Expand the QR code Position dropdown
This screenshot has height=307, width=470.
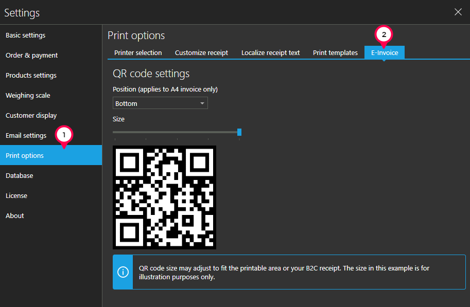[160, 103]
